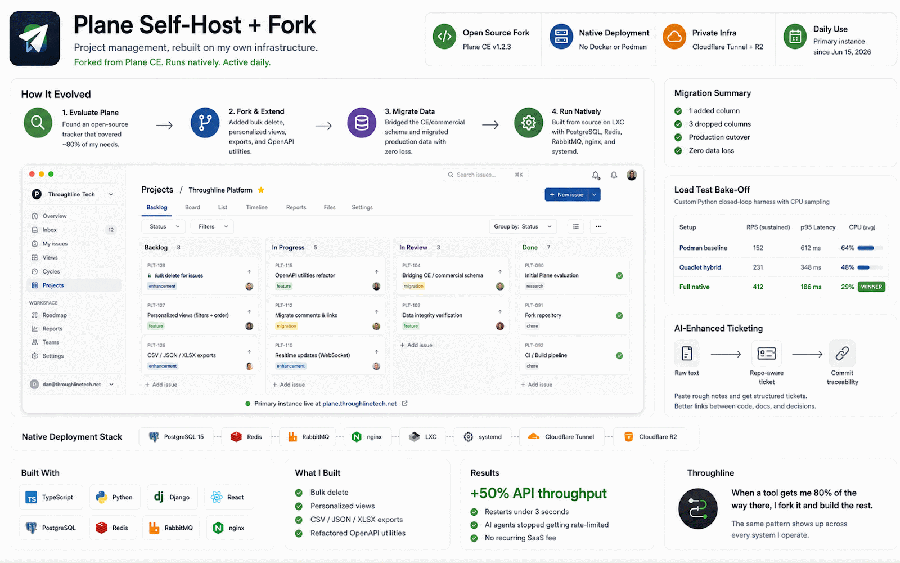
Task: Click the Daily Use calendar icon
Action: click(x=795, y=37)
